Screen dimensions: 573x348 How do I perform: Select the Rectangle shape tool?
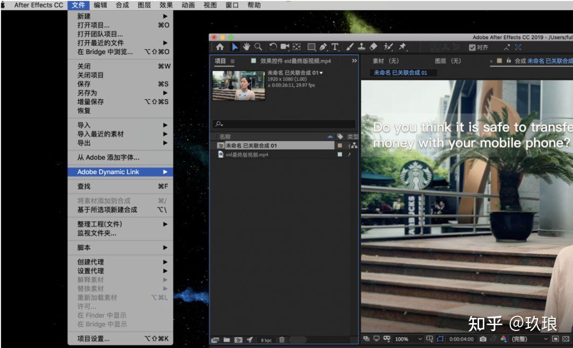311,47
